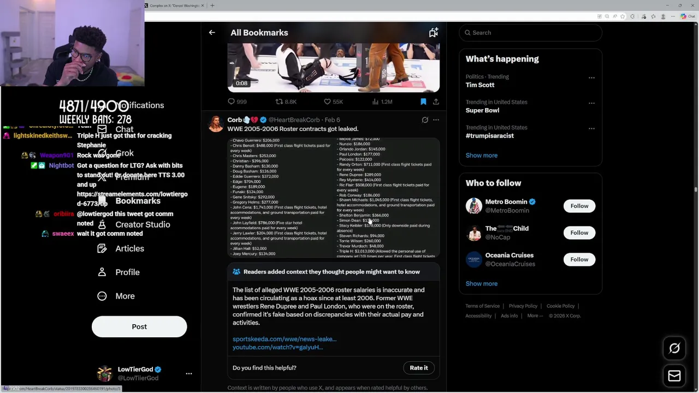Screen dimensions: 699x393
Task: Click Rate it on the community note
Action: coord(419,368)
